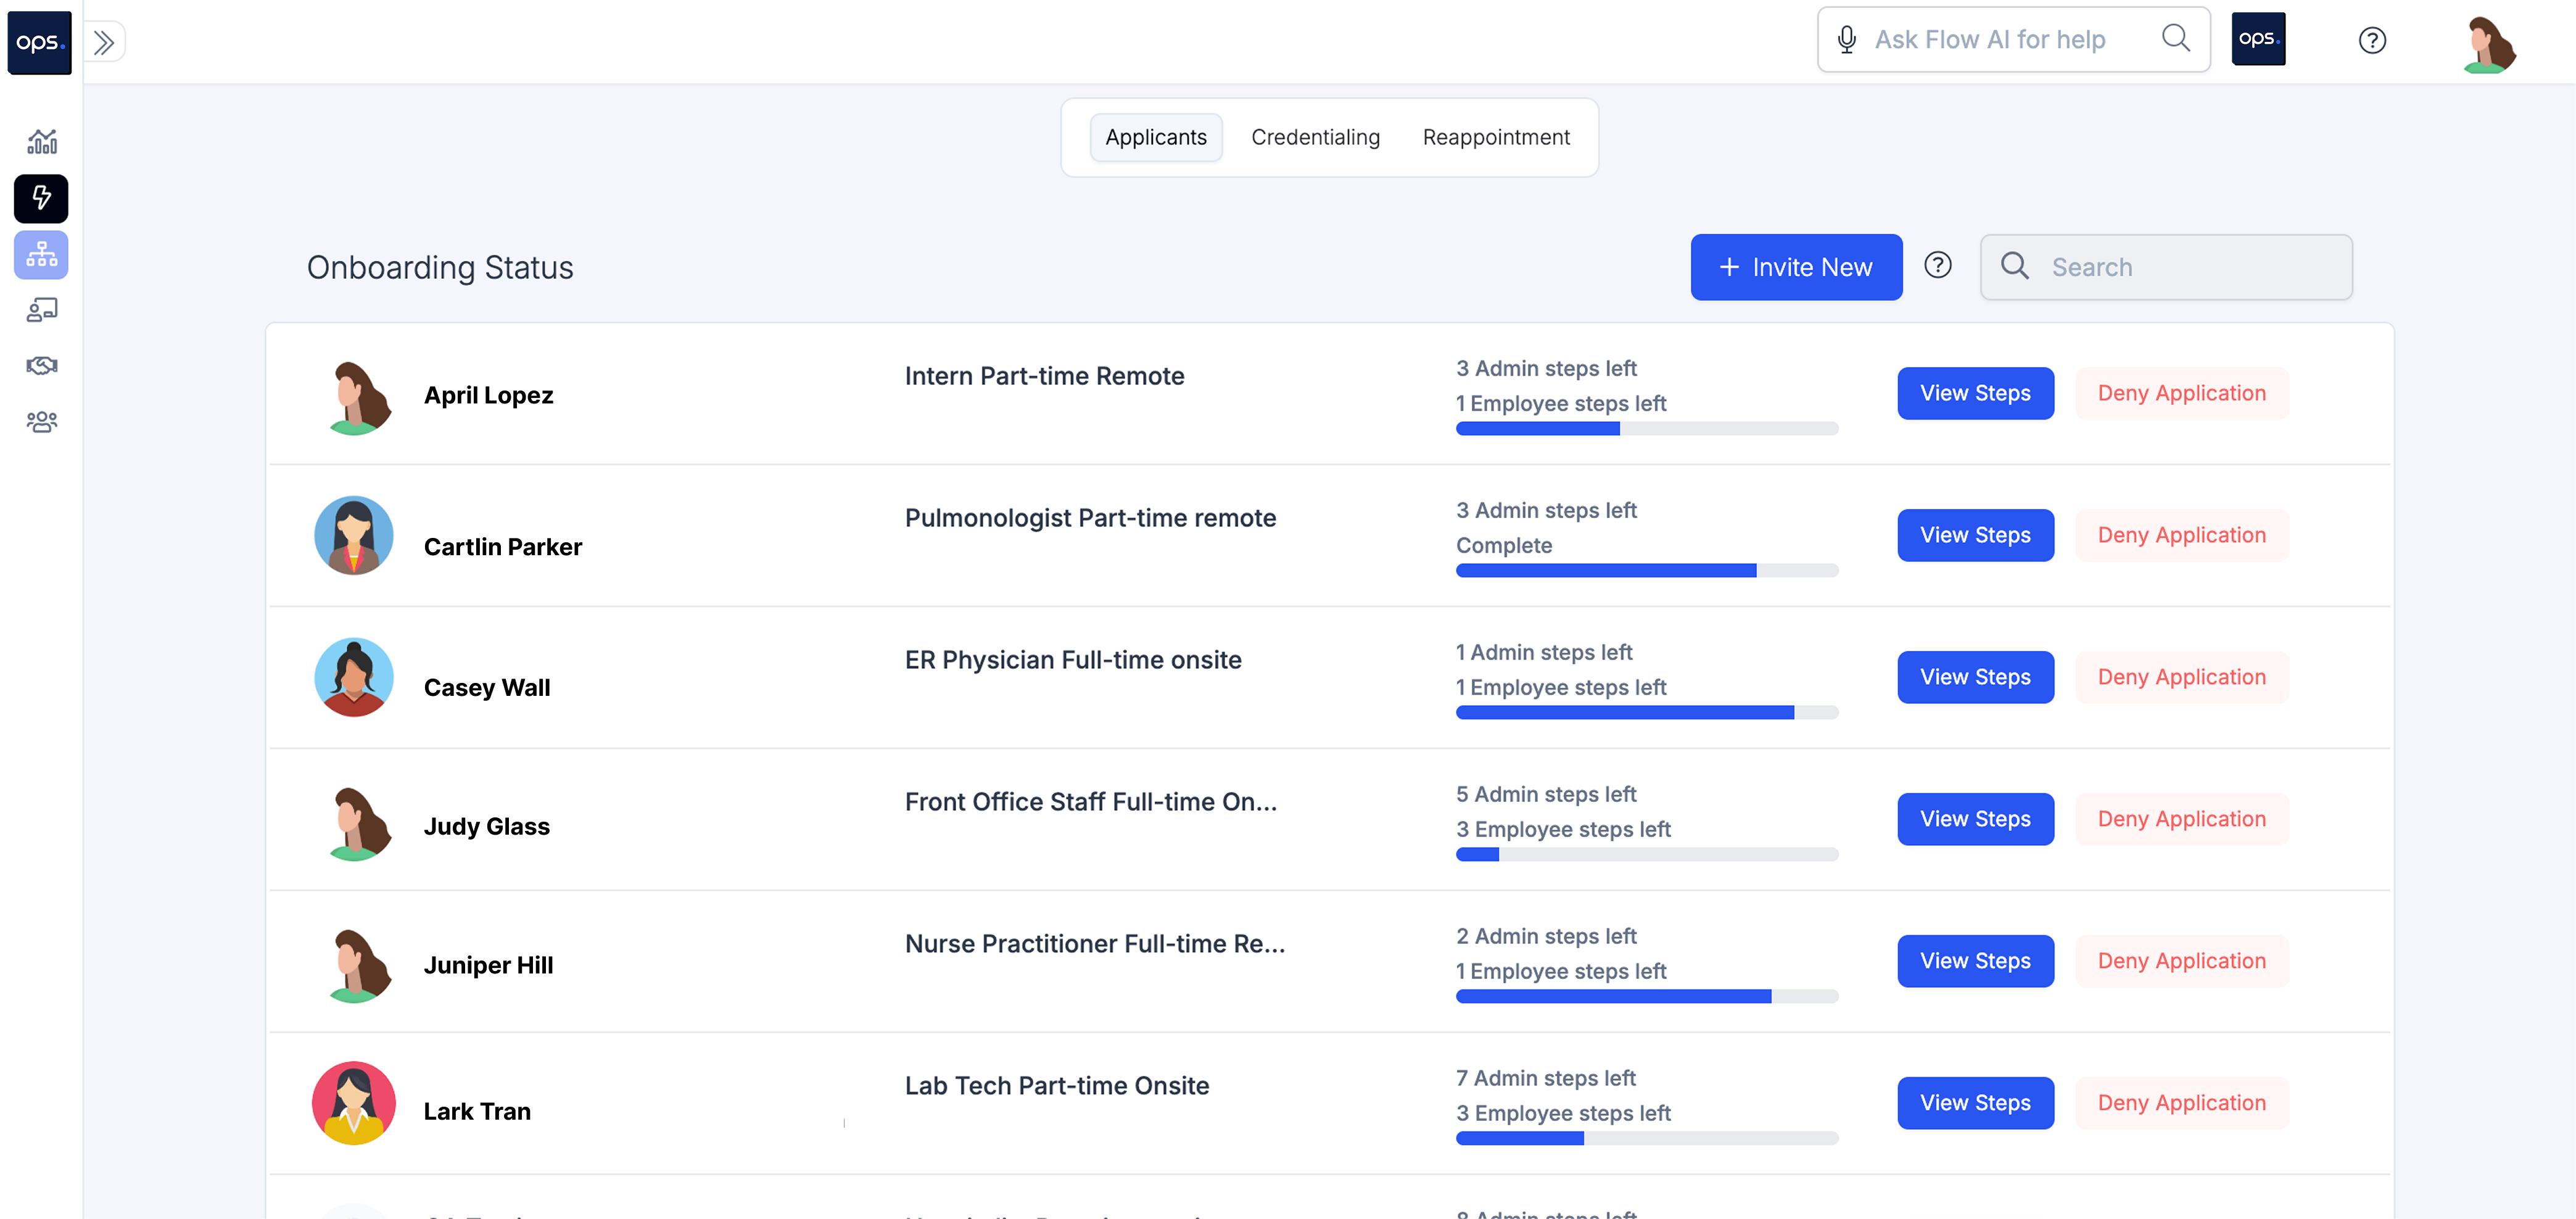Open the people group sidebar icon
2576x1219 pixels.
41,422
